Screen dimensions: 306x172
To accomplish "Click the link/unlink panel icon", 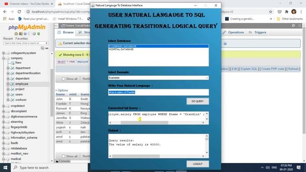I will click(47, 48).
